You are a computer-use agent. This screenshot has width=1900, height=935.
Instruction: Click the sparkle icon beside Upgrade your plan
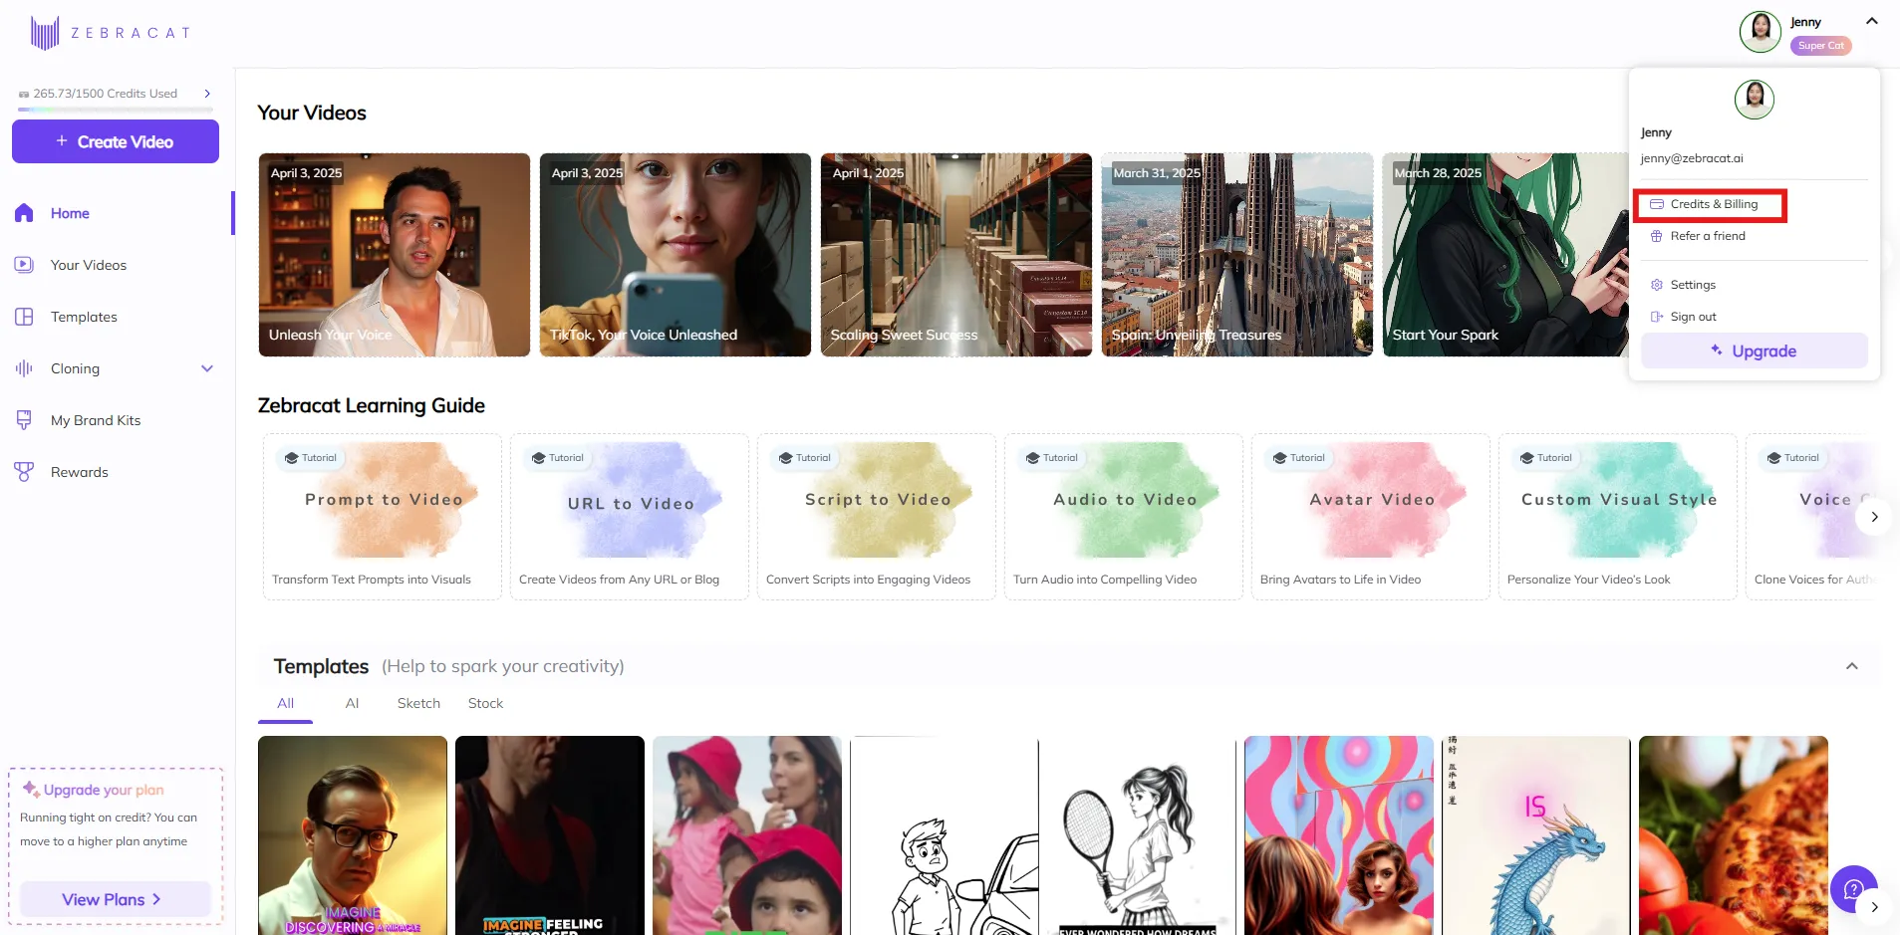tap(31, 790)
